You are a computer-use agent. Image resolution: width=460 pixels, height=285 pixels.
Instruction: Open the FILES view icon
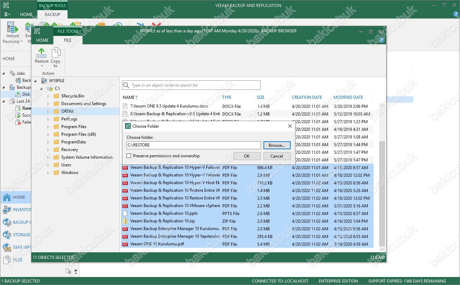(7, 260)
